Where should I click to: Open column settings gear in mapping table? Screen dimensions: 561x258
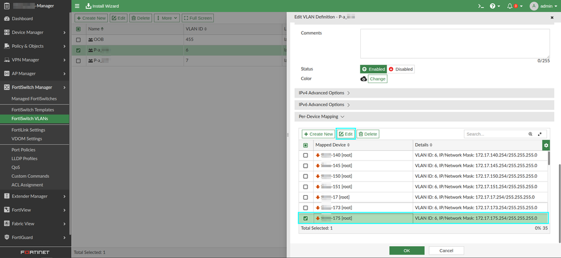pos(546,145)
